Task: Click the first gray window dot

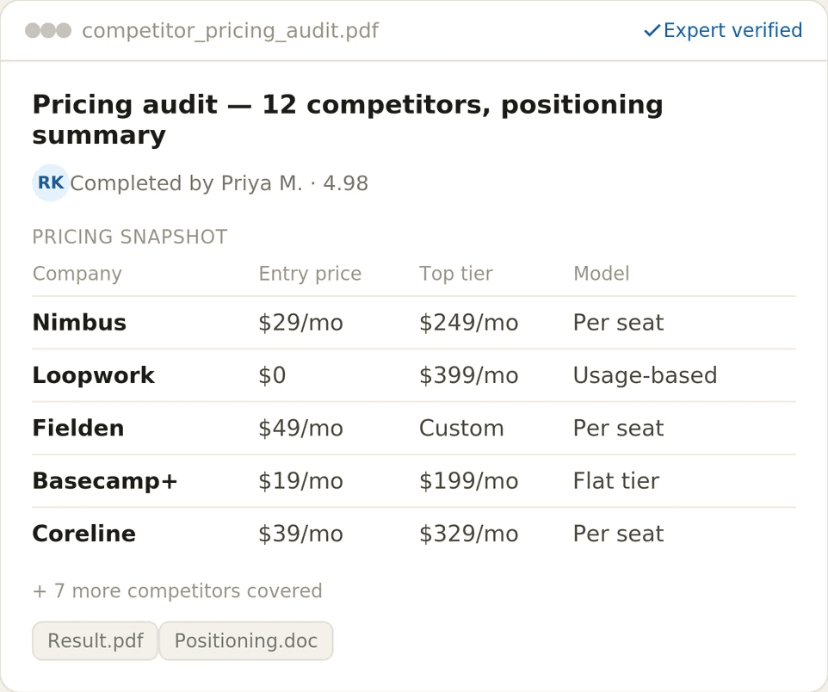Action: 33,31
